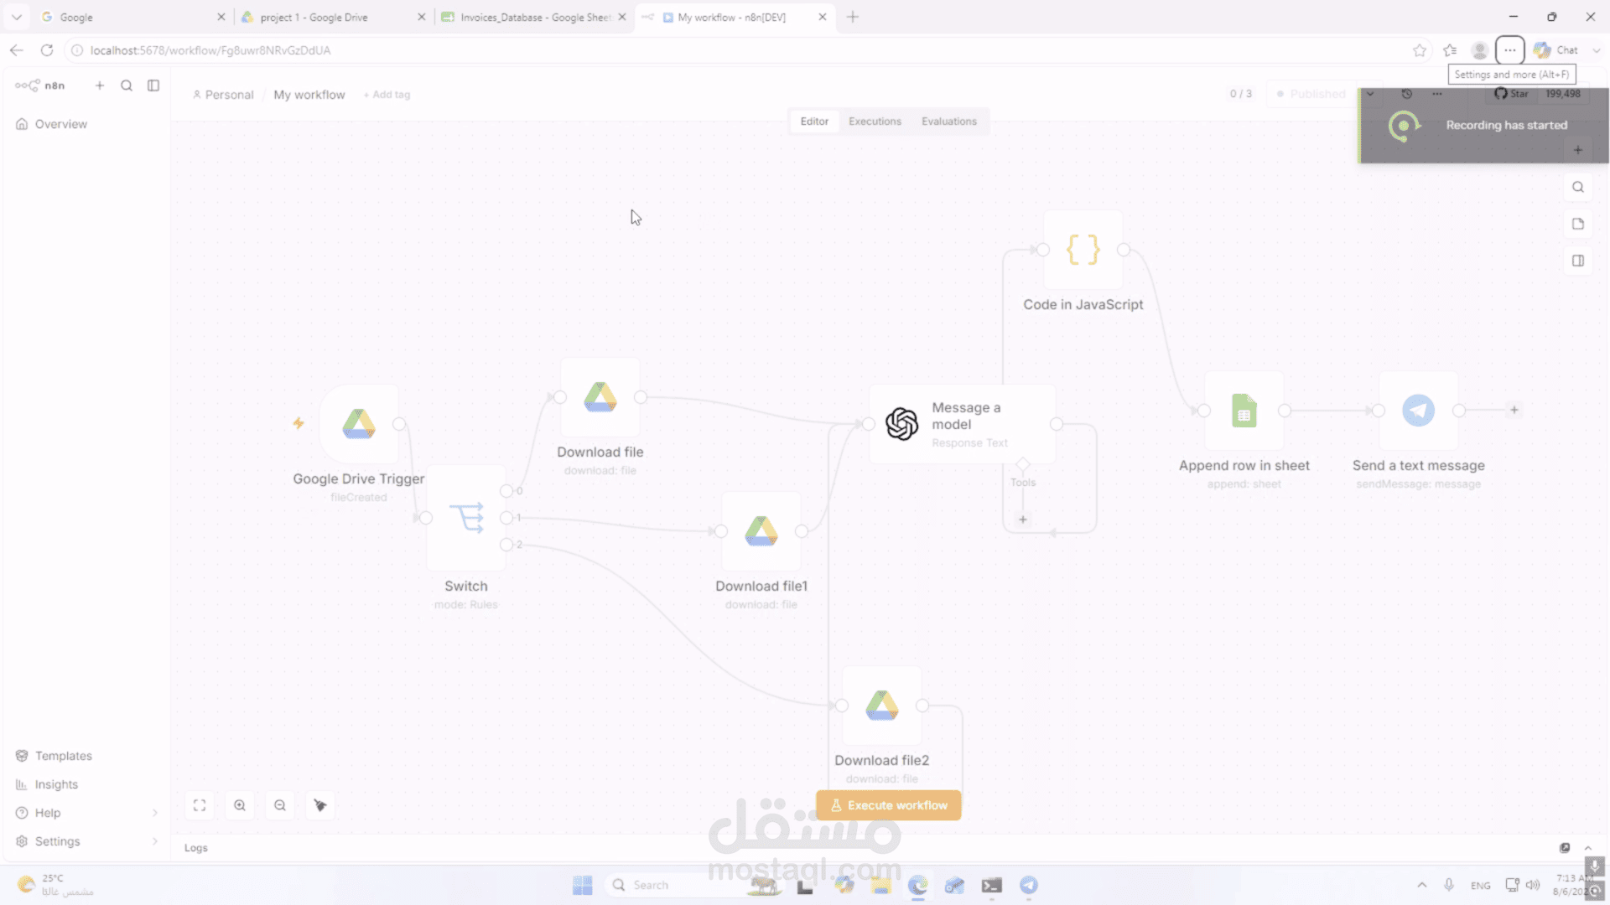1610x905 pixels.
Task: Open the Personal project breadcrumb
Action: [x=223, y=95]
